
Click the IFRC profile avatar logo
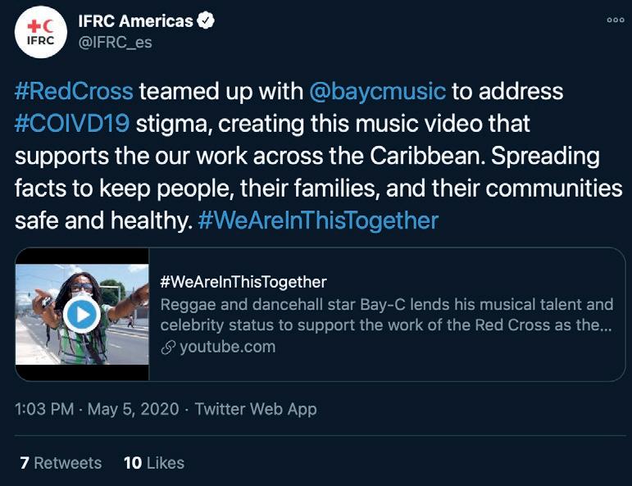[x=41, y=32]
